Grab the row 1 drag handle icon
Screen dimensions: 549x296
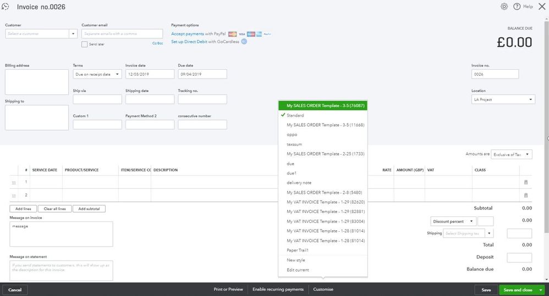click(x=14, y=183)
